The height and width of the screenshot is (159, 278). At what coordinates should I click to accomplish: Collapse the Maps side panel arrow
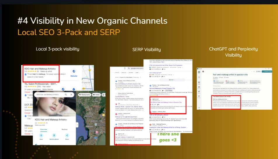tap(77, 125)
